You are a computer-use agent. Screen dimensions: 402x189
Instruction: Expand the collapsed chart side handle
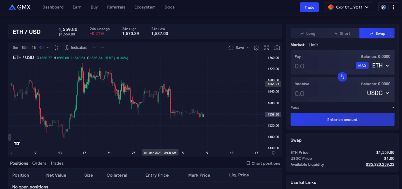[9, 137]
